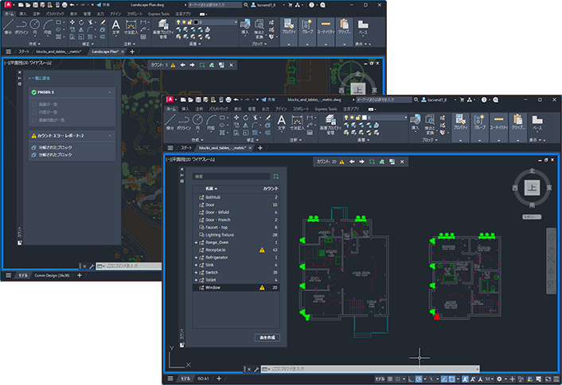Click the warning icon in front count toolbar
Viewport: 562px width, 385px height.
pyautogui.click(x=342, y=161)
